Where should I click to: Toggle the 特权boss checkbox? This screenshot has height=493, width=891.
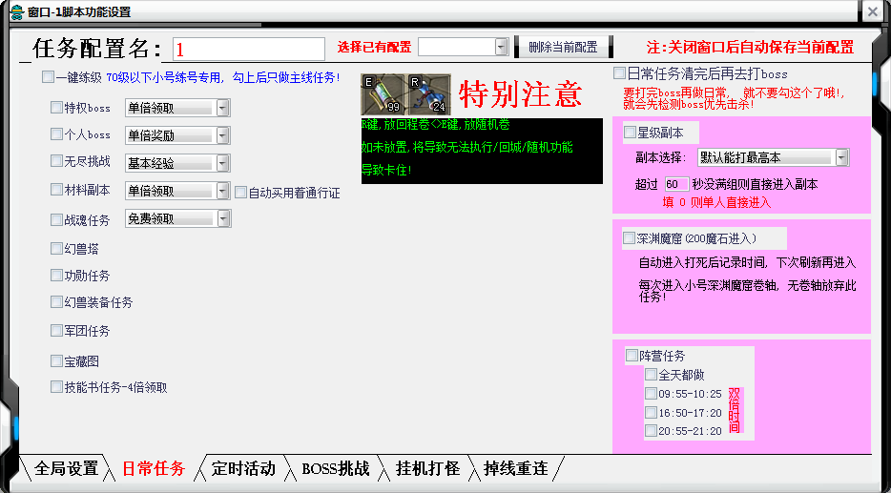pos(56,107)
